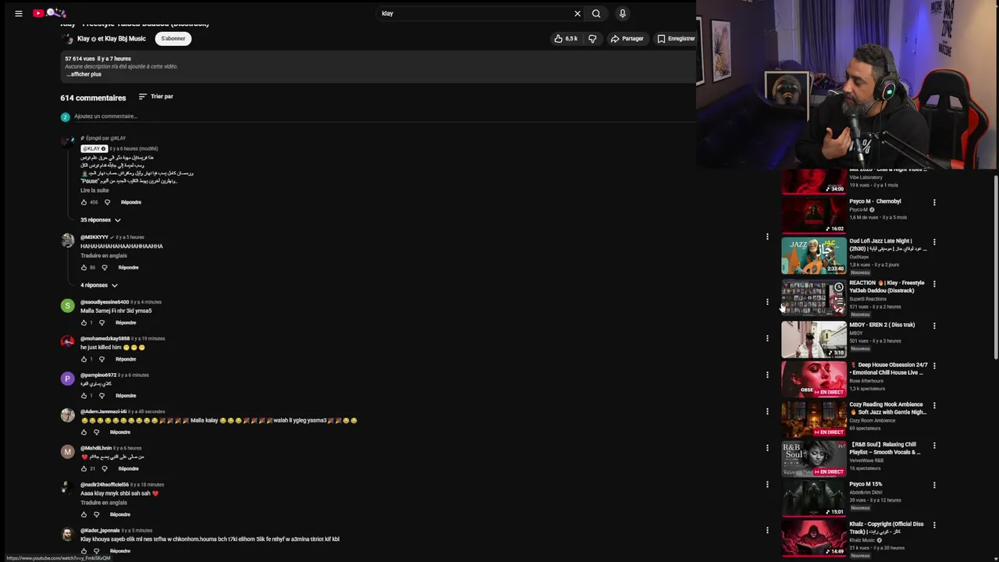Reply to the @M3KKYYY comment
Screen dimensions: 999x562
pos(128,268)
